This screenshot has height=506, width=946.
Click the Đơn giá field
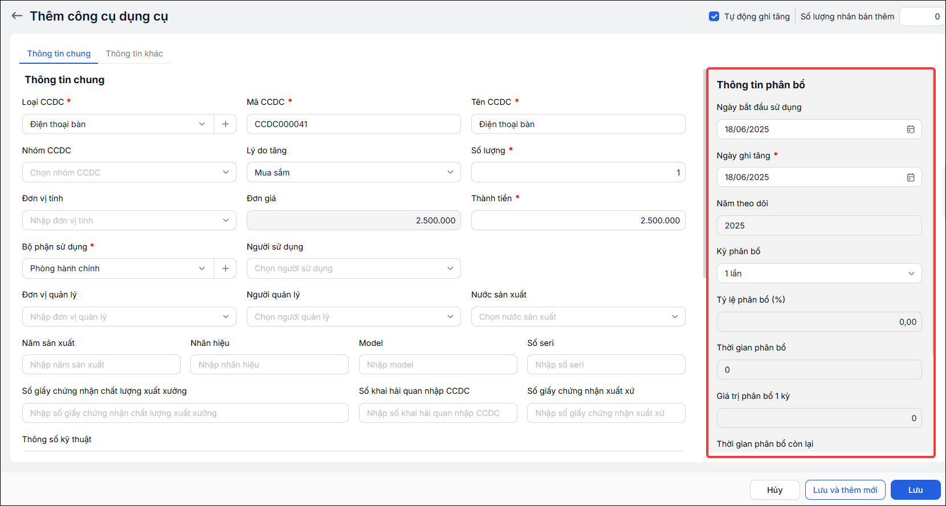pos(354,221)
